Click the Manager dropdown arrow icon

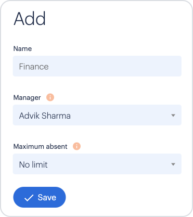tap(173, 116)
